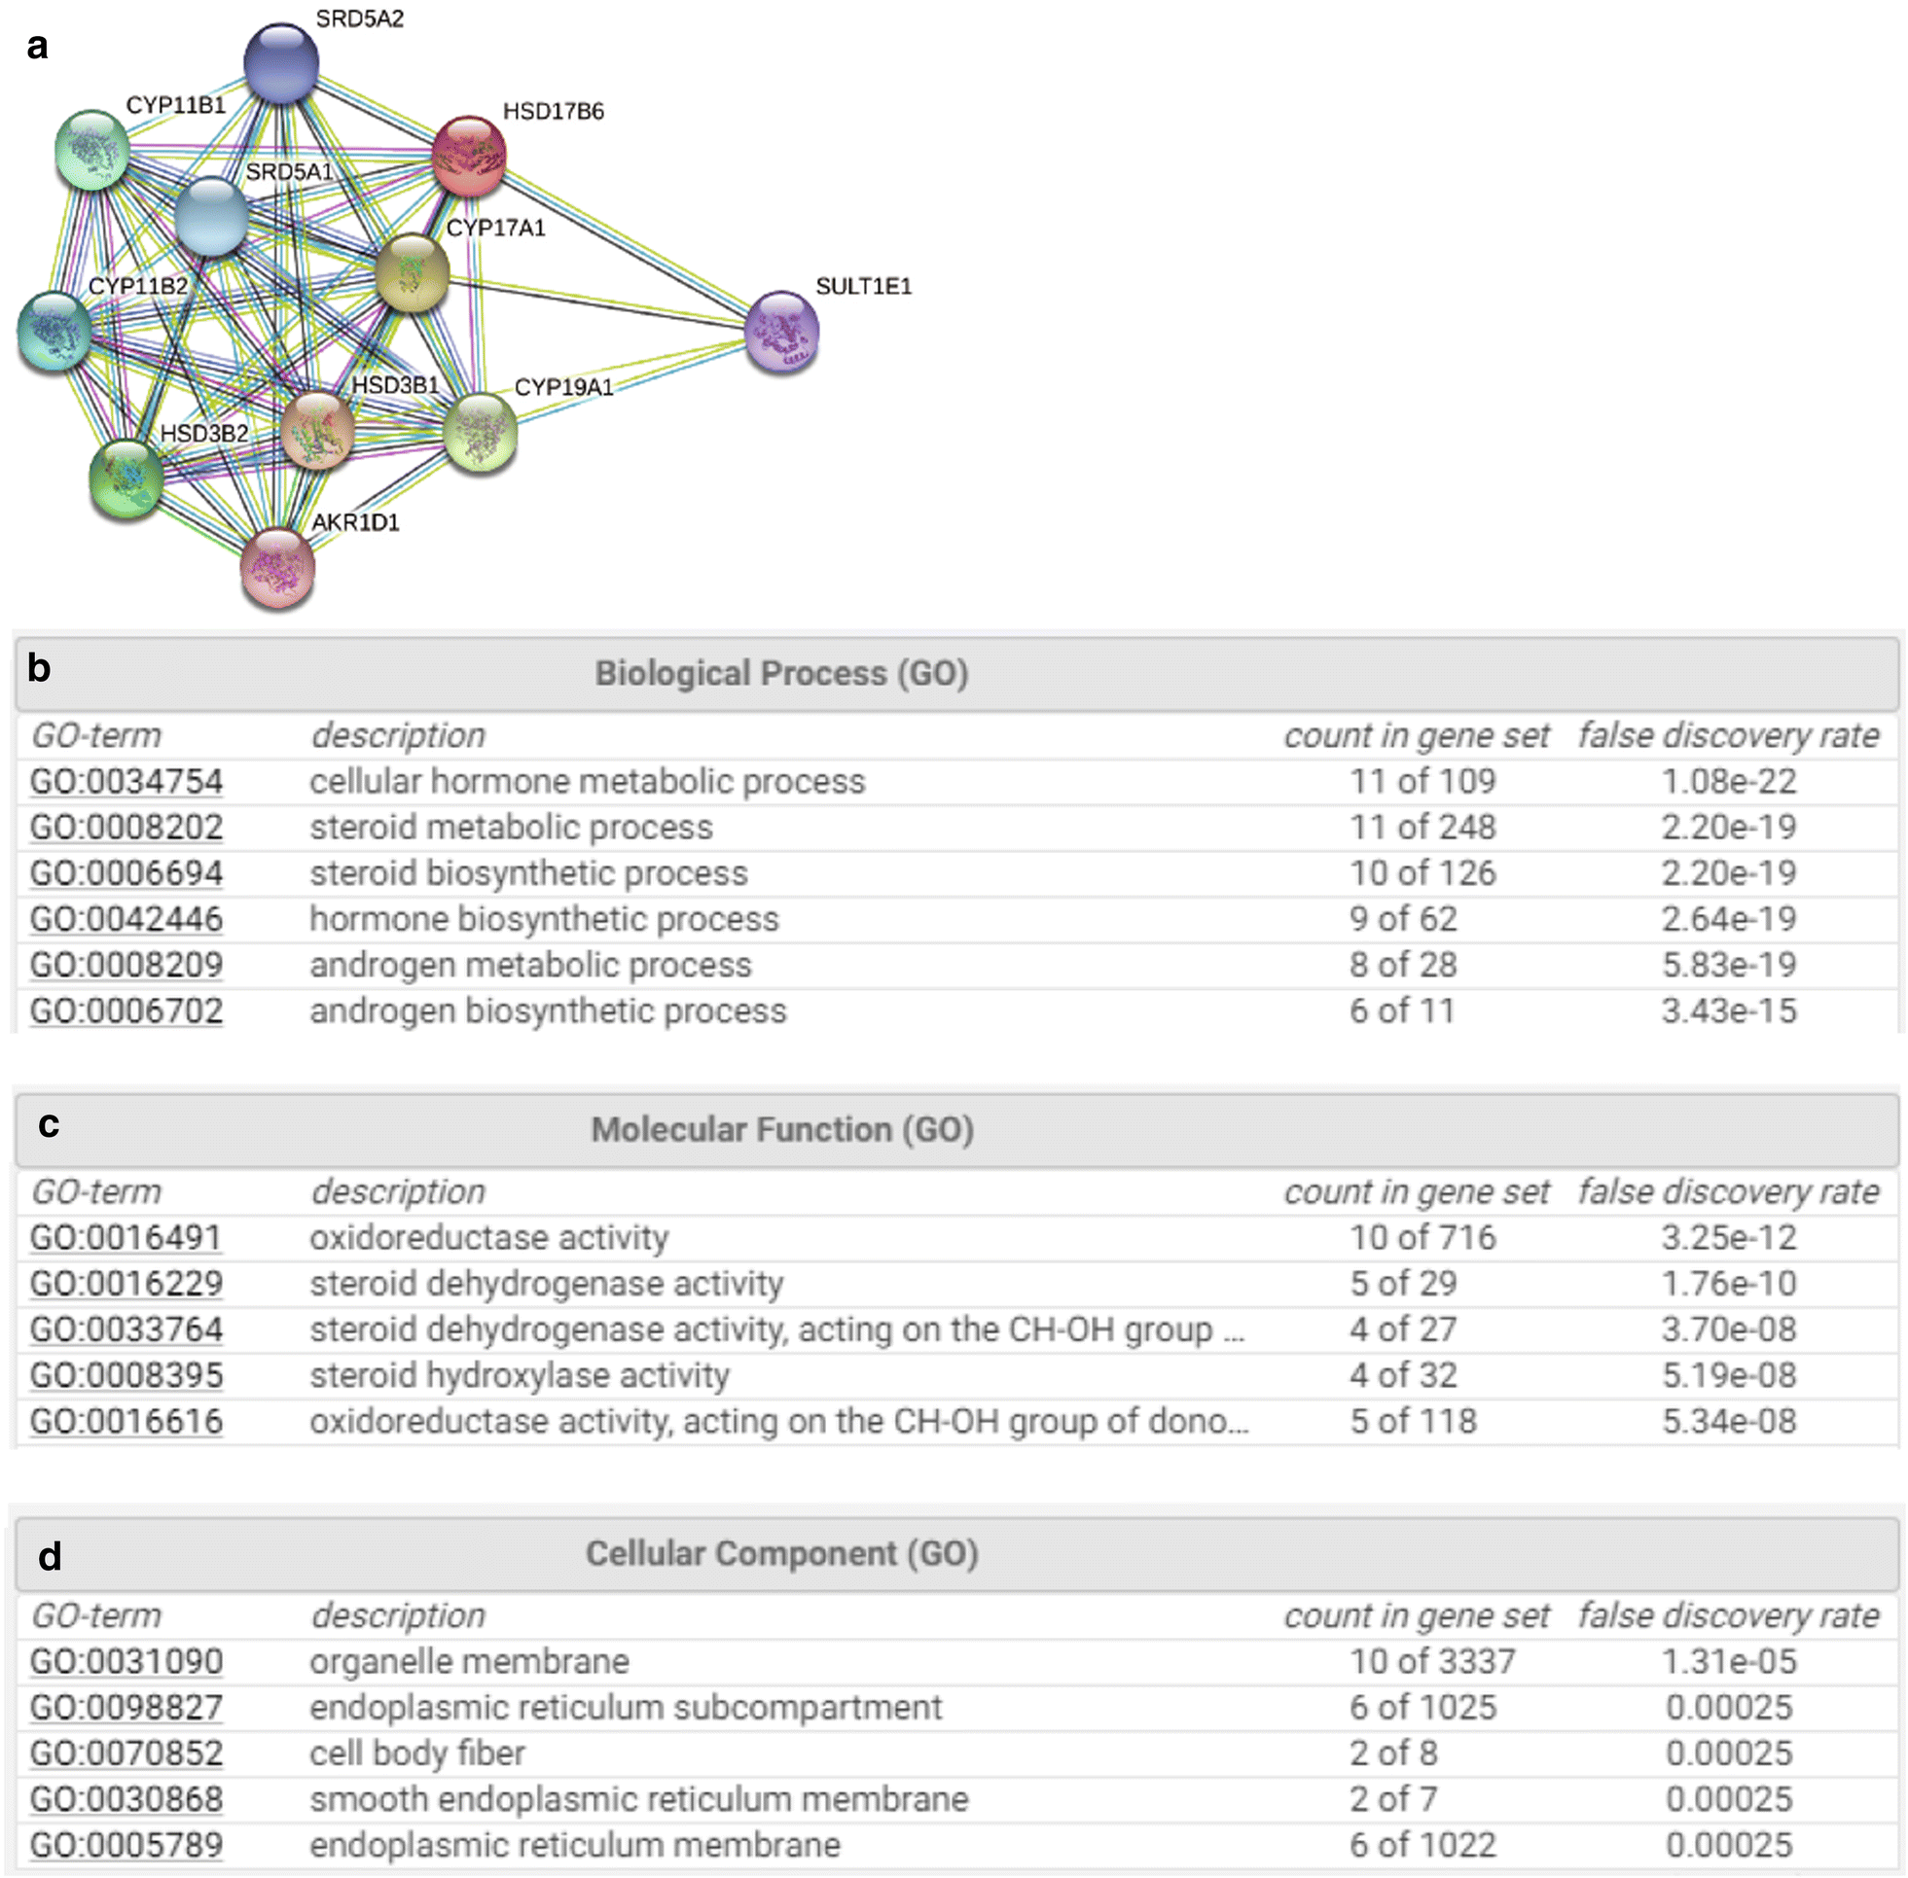Click 'steroid hydroxylase activity' description
The height and width of the screenshot is (1878, 1908).
click(x=520, y=1375)
